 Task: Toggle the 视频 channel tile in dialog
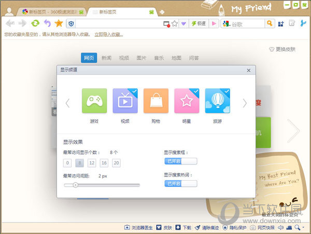125,101
